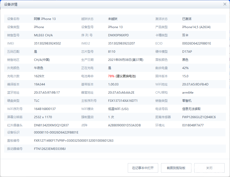Click the IMEI value 351302983924502
The width and height of the screenshot is (230, 177).
pyautogui.click(x=47, y=43)
